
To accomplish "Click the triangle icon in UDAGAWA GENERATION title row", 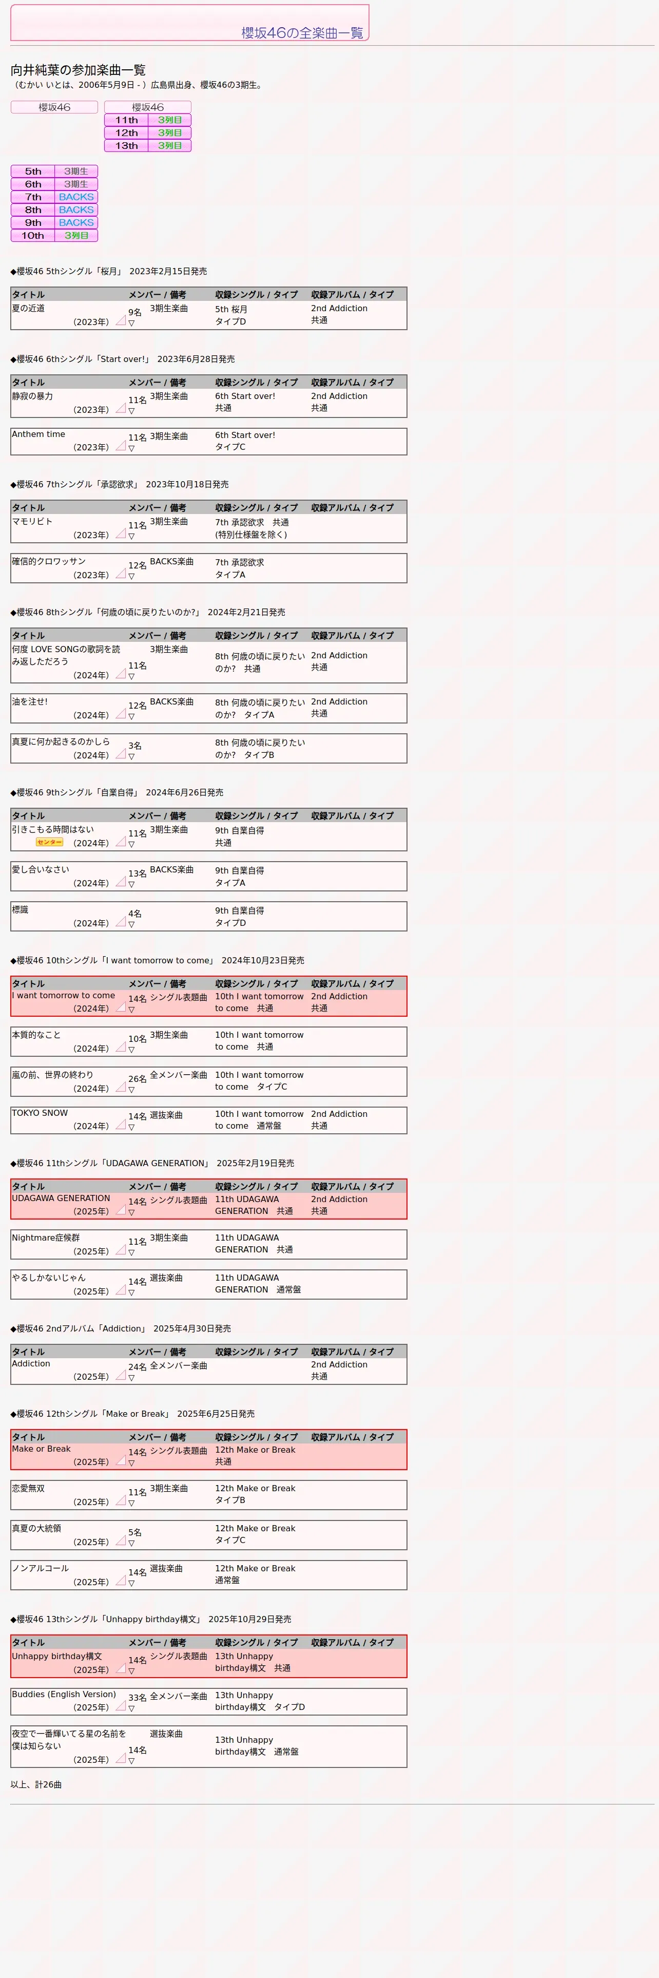I will point(121,1210).
